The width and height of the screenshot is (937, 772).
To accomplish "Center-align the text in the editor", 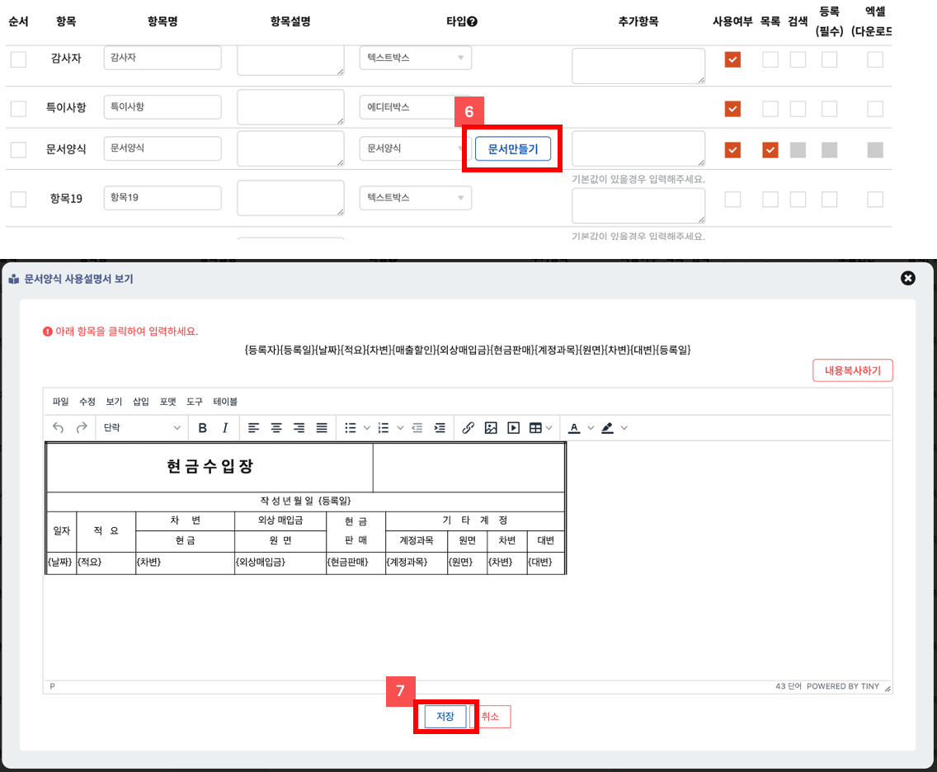I will pyautogui.click(x=276, y=428).
